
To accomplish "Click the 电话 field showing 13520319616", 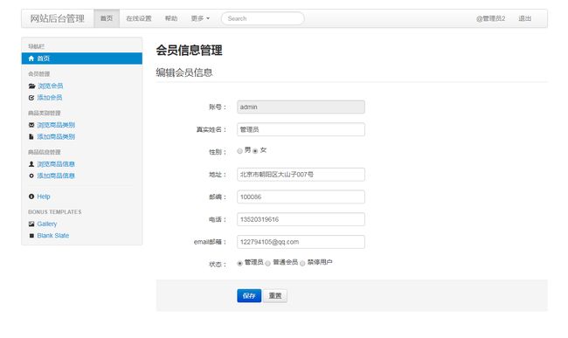I will [301, 219].
